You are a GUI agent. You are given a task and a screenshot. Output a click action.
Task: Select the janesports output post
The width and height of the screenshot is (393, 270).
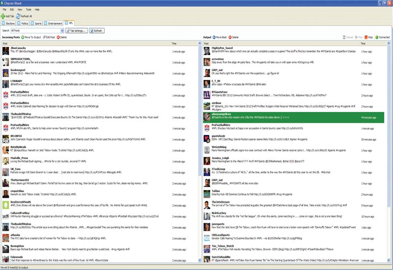coord(293,227)
